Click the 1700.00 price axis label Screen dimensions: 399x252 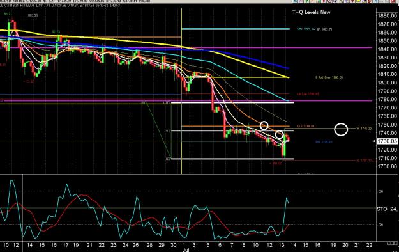[x=388, y=166]
